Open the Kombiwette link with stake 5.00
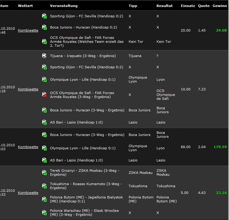 coord(28,193)
